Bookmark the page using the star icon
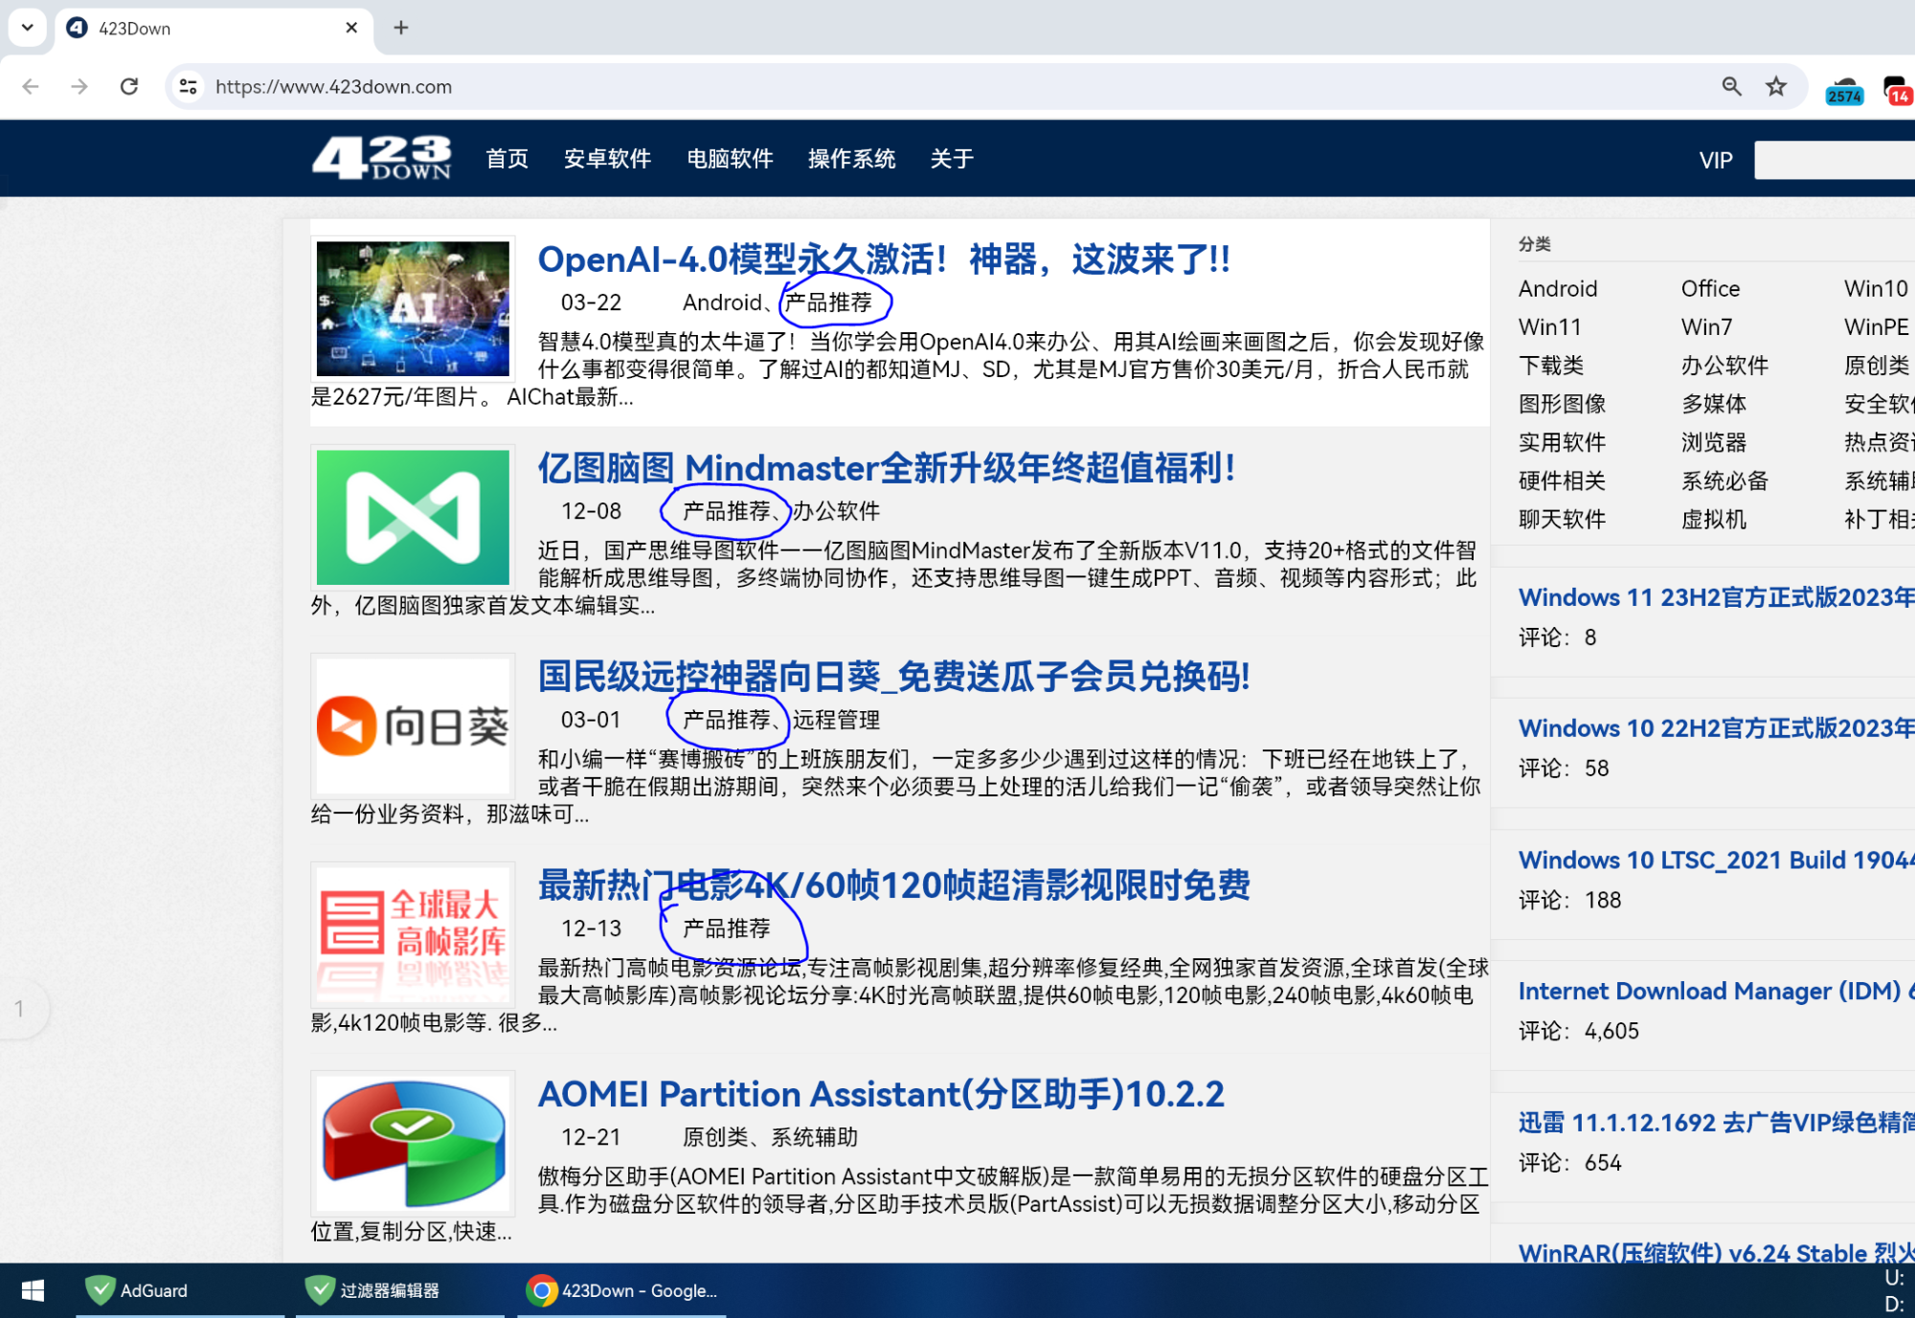The height and width of the screenshot is (1318, 1915). click(x=1776, y=86)
